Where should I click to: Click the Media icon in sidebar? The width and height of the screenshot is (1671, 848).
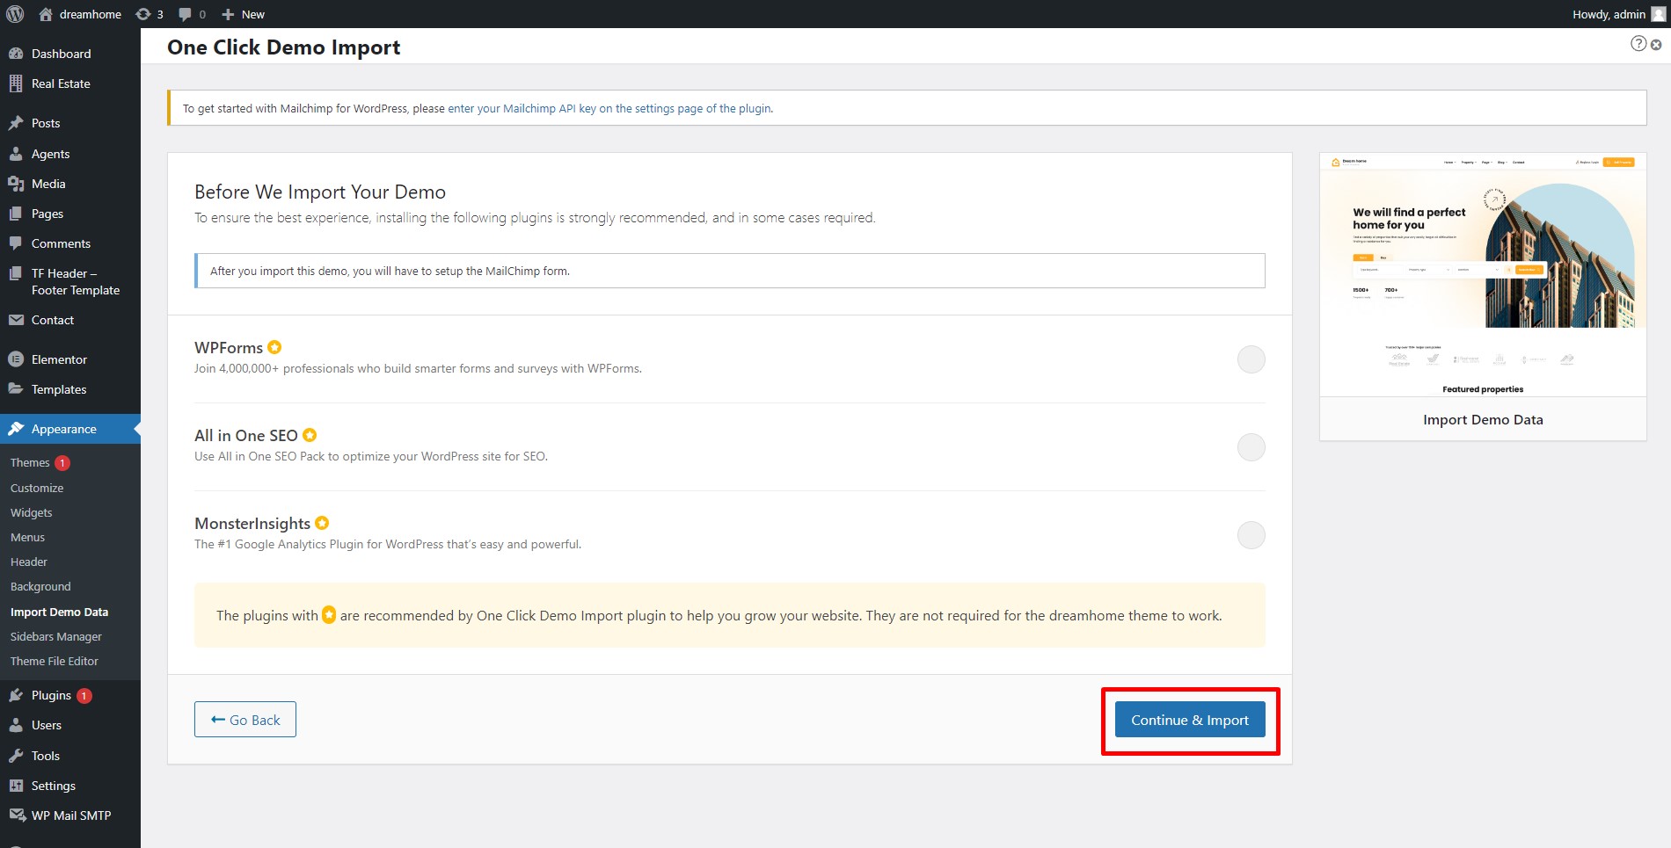tap(16, 184)
